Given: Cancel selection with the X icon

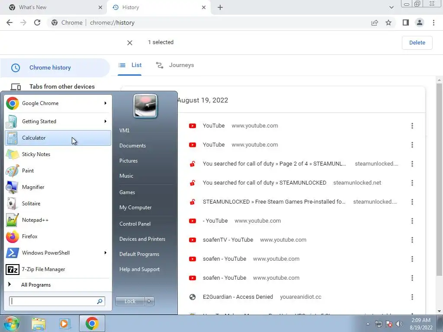Looking at the screenshot, I should (x=130, y=43).
